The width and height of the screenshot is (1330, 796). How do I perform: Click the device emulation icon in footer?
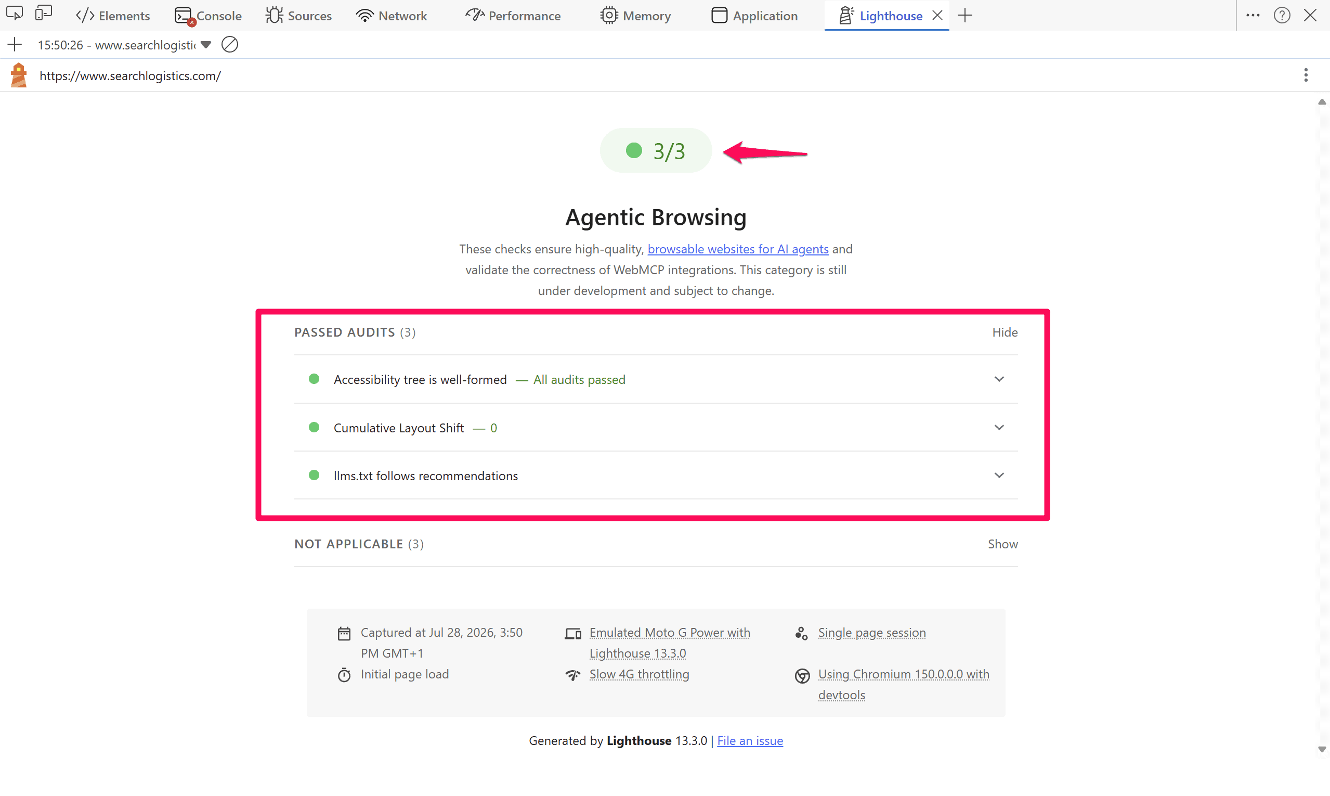pyautogui.click(x=573, y=634)
